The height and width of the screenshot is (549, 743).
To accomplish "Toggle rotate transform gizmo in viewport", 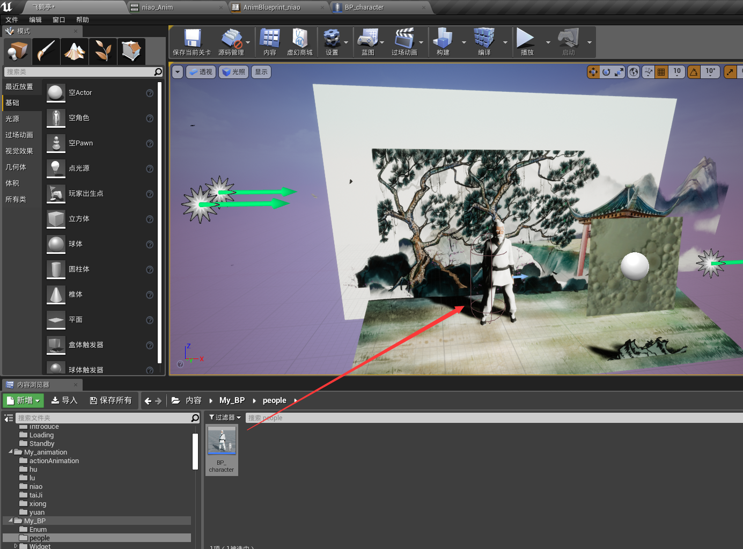I will (x=606, y=72).
